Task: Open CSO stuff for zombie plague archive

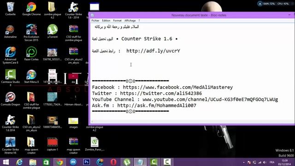Action: click(73, 33)
